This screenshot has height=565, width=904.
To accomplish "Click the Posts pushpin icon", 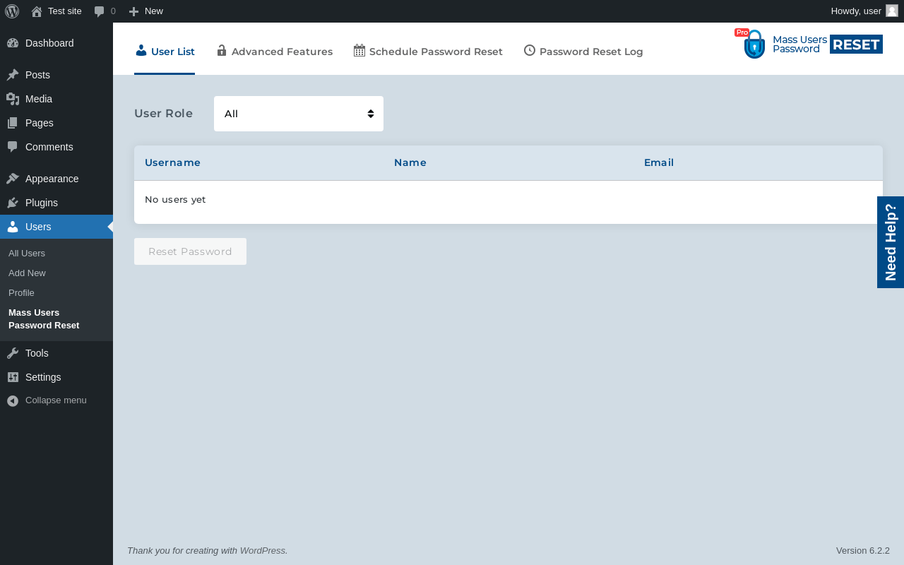I will [x=13, y=75].
